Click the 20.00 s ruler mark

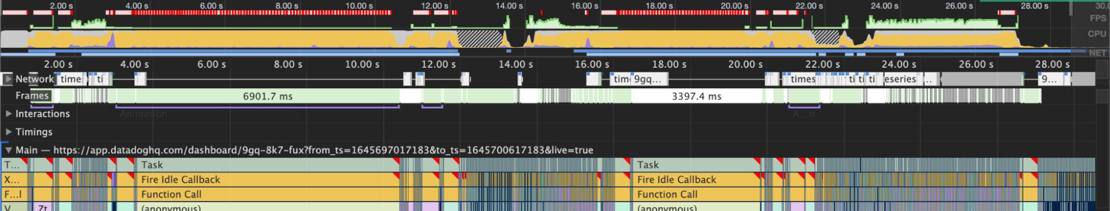click(745, 64)
